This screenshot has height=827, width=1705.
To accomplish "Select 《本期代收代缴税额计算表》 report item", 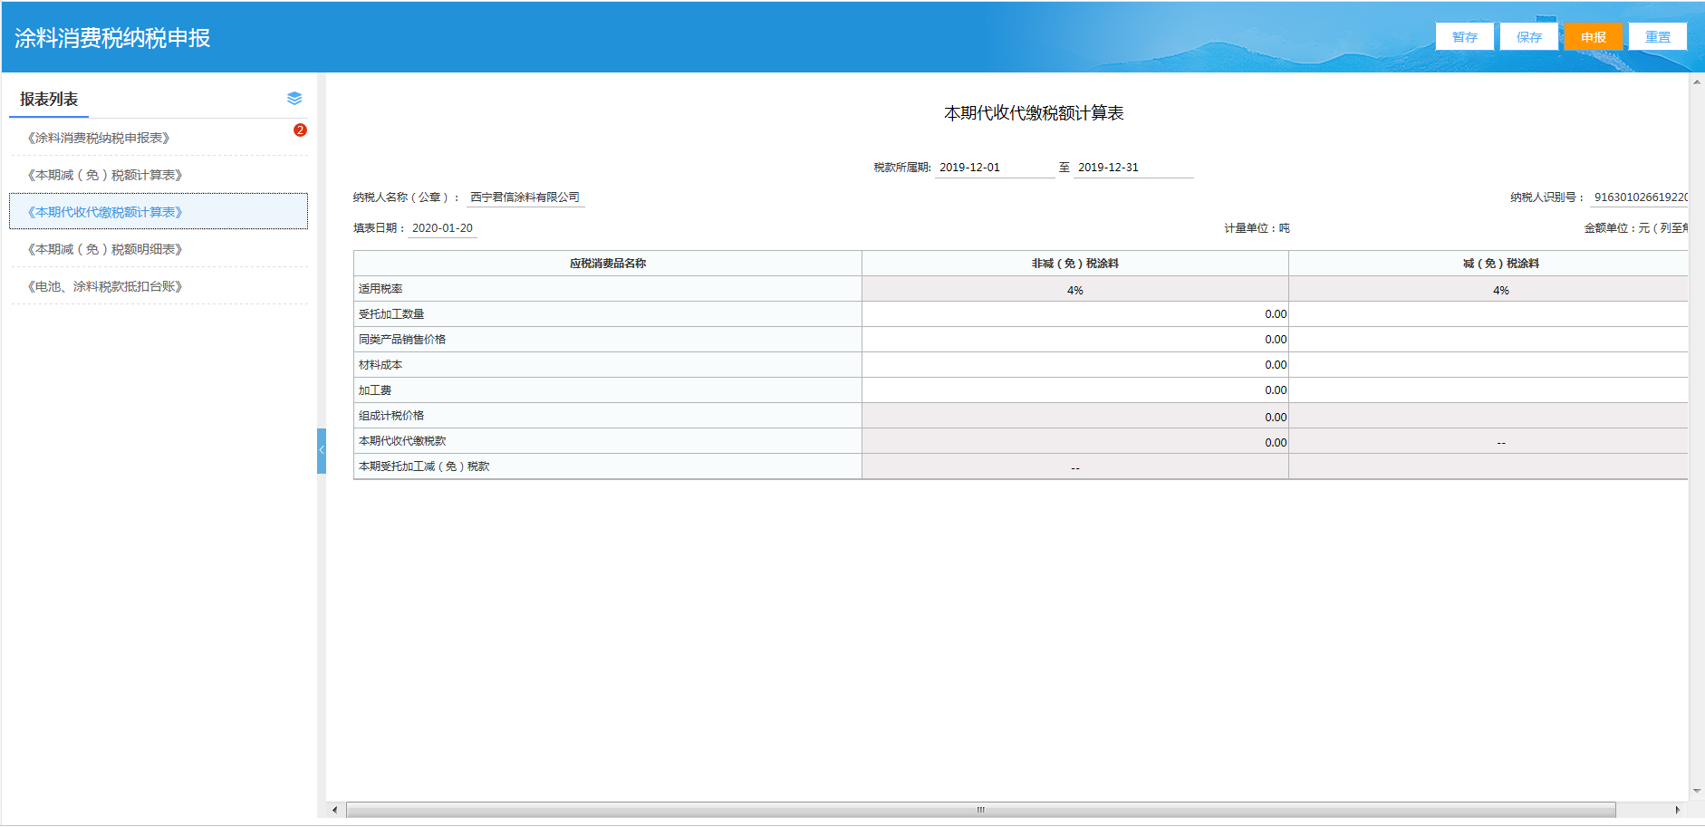I will [105, 212].
